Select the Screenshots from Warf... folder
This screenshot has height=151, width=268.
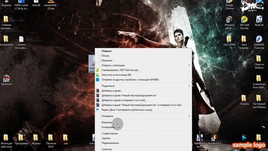pyautogui.click(x=259, y=82)
